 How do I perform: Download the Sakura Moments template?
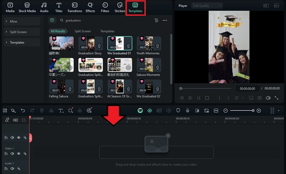(157, 68)
